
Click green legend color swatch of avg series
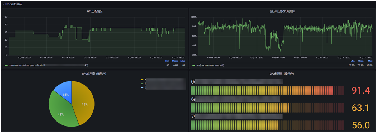coord(194,65)
